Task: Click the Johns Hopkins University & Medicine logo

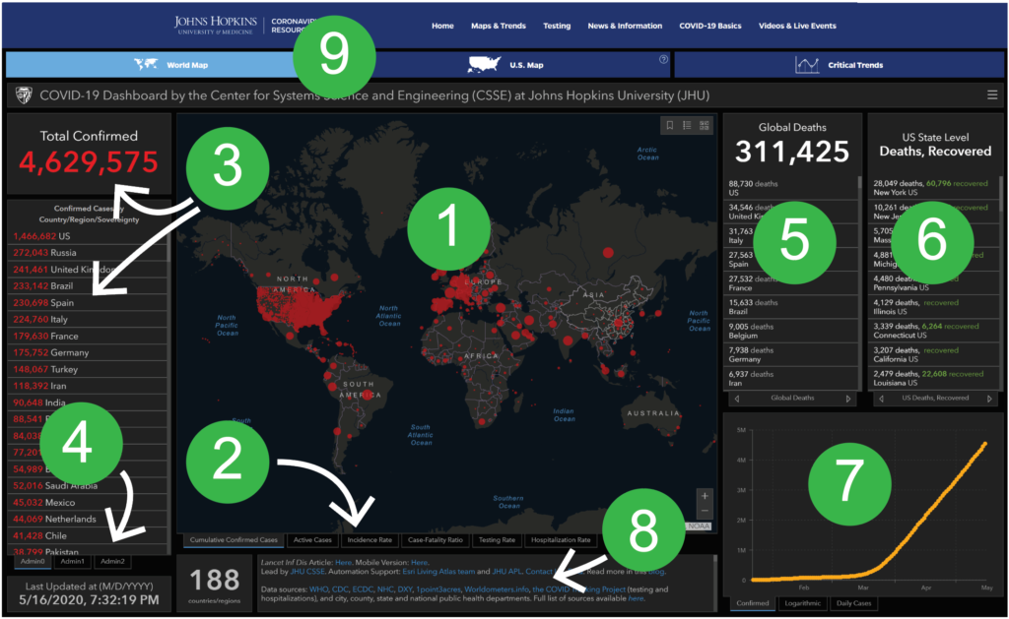Action: pos(216,26)
